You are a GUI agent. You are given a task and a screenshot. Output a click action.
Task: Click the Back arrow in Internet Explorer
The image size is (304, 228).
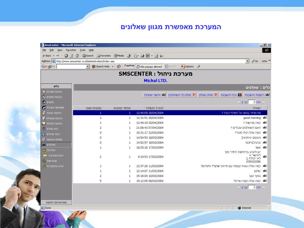[x=47, y=56]
